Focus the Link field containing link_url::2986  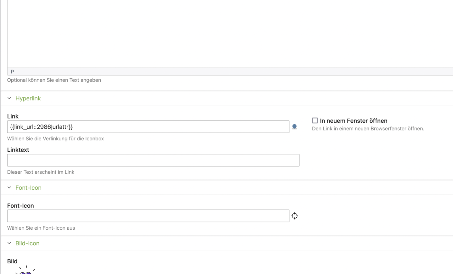pos(148,127)
